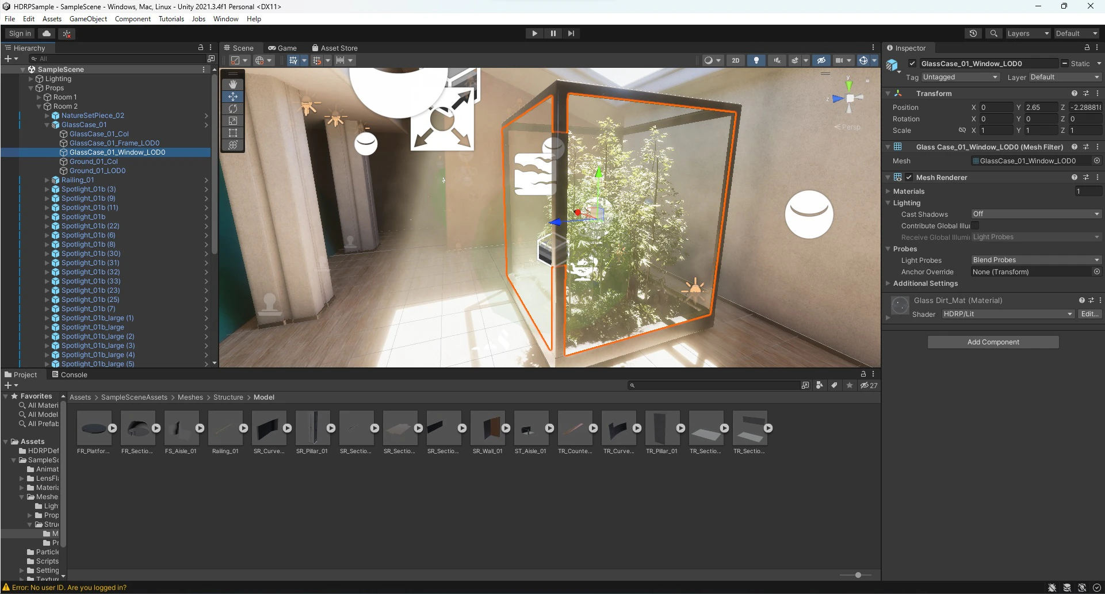Click the Anchor Override object picker
This screenshot has height=594, width=1105.
pyautogui.click(x=1097, y=272)
